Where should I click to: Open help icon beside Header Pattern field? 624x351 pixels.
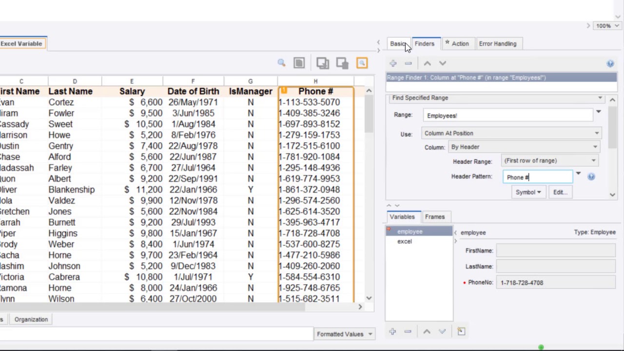(591, 177)
